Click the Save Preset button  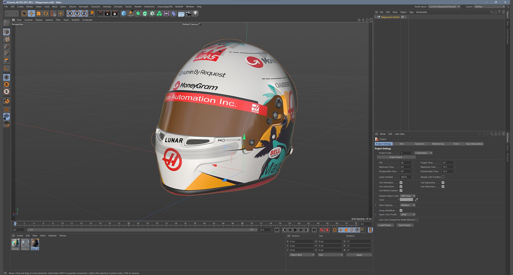(405, 225)
